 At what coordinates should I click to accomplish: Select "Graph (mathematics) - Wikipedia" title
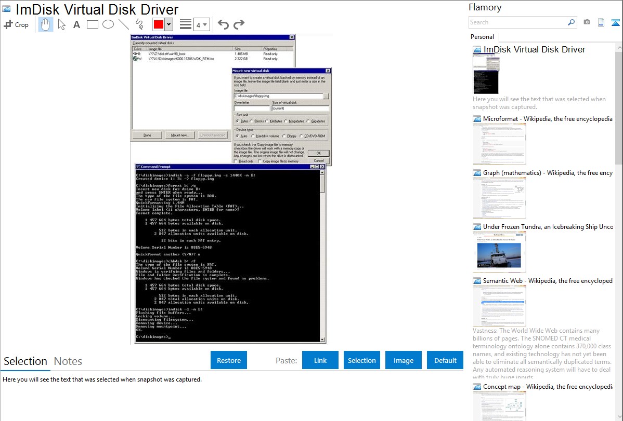(548, 173)
